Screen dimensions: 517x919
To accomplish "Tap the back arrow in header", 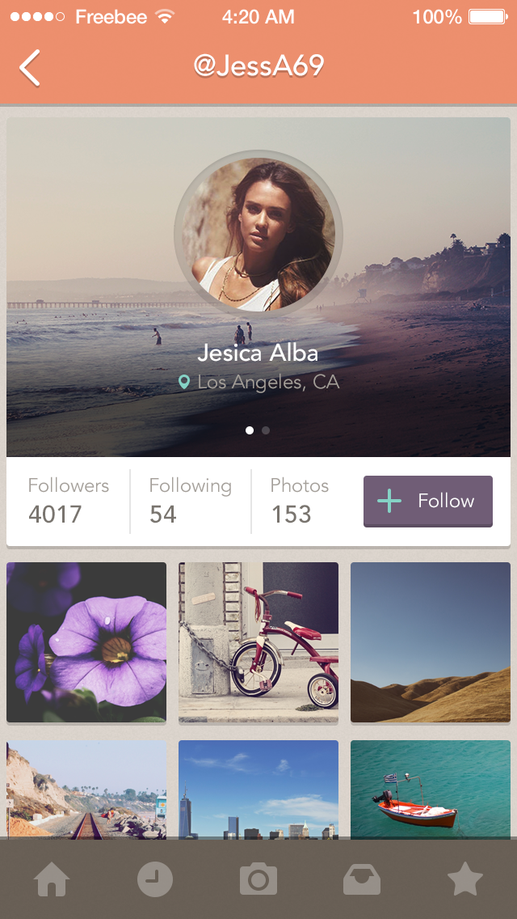I will tap(30, 67).
